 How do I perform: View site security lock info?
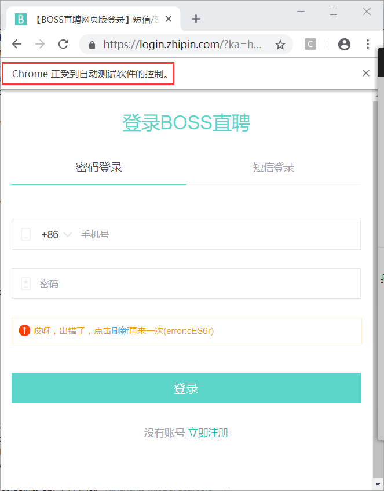[x=92, y=45]
